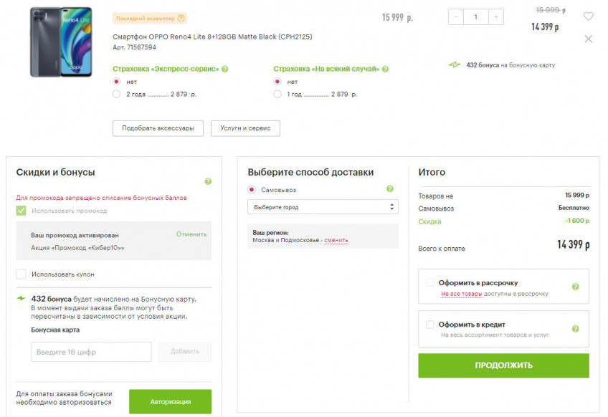Click the bonus card number input field
The image size is (608, 417).
pyautogui.click(x=91, y=352)
